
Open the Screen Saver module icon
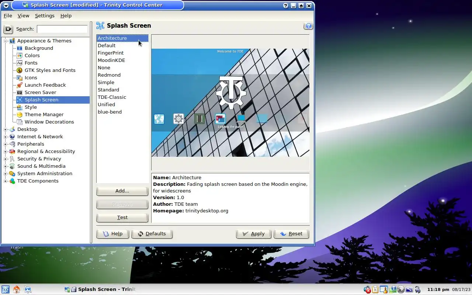(20, 92)
